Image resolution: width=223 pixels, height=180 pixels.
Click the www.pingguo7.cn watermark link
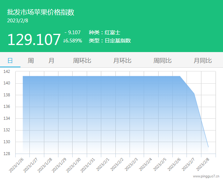click(x=206, y=176)
